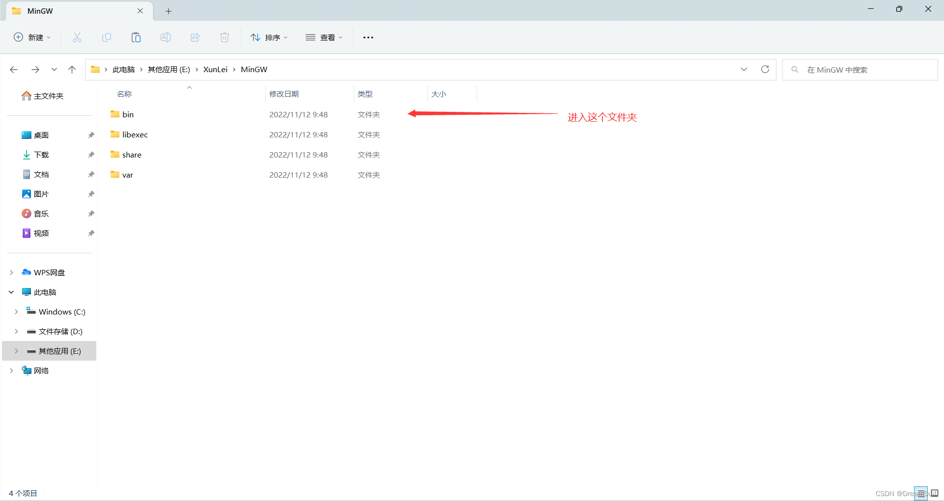Select 网络 in the sidebar
The image size is (944, 501).
coord(35,370)
